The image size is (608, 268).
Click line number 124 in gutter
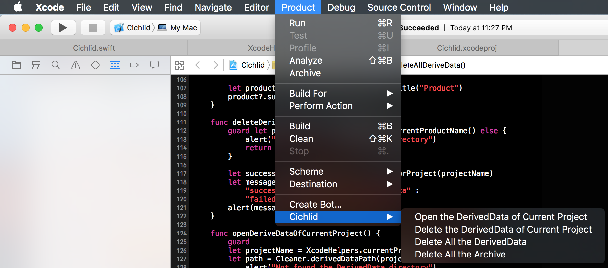tap(181, 233)
